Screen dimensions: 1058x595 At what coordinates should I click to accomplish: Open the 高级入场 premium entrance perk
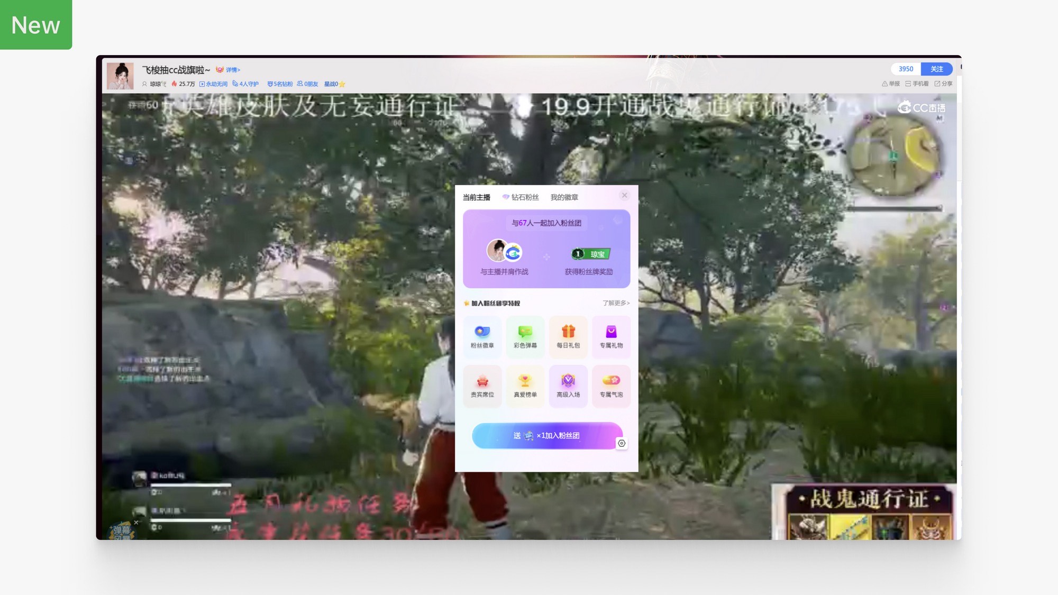coord(568,386)
